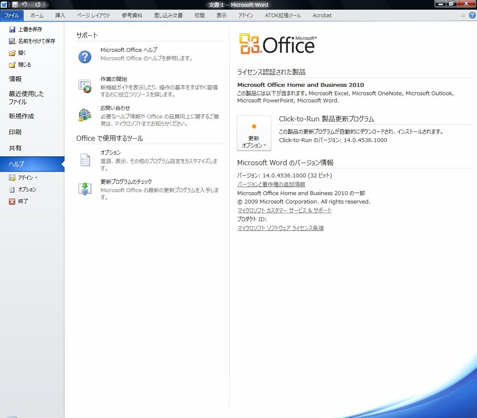Click the 名前を付けて保存 label in sidebar

(x=36, y=41)
